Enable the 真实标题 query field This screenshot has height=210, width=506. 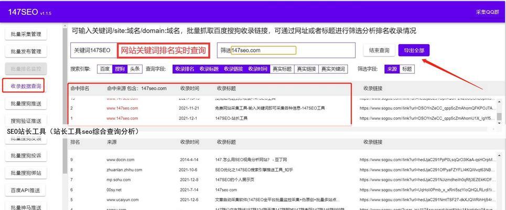pos(282,69)
